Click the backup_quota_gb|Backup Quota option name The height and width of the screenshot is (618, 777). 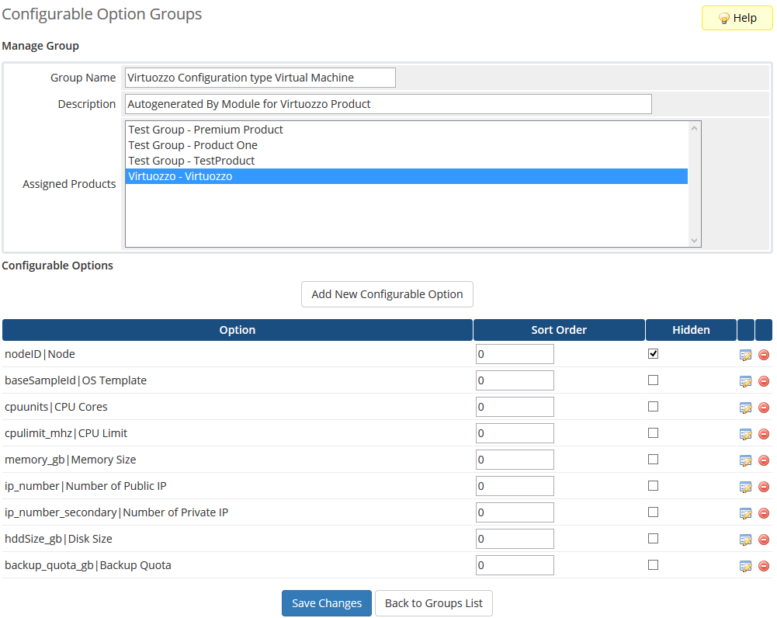(x=88, y=565)
